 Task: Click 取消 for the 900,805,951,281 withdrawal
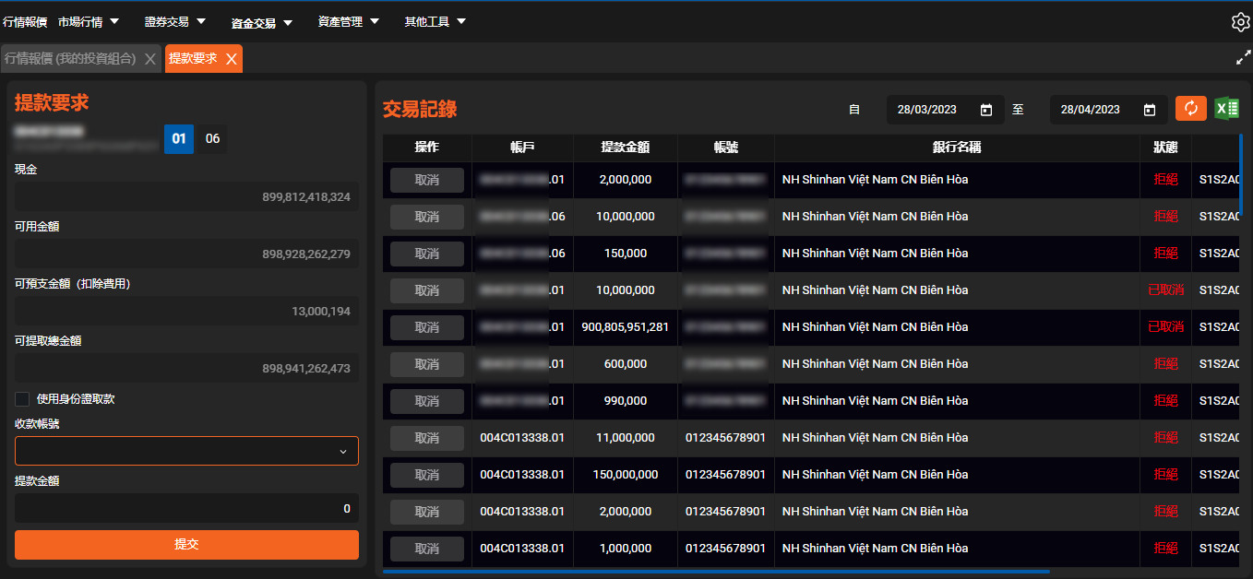coord(426,327)
